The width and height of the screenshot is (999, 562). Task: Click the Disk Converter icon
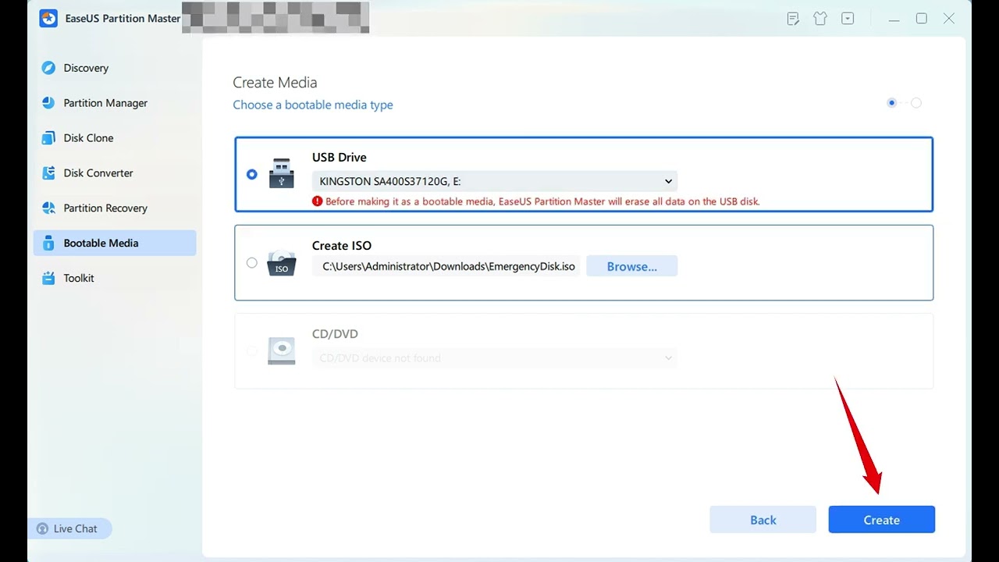(x=48, y=173)
